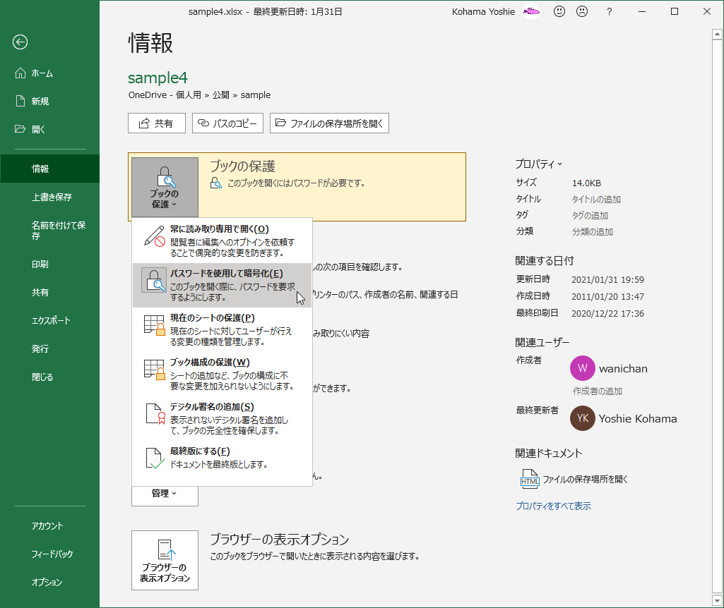Image resolution: width=724 pixels, height=608 pixels.
Task: Select ブック構成の保護 option
Action: (x=222, y=374)
